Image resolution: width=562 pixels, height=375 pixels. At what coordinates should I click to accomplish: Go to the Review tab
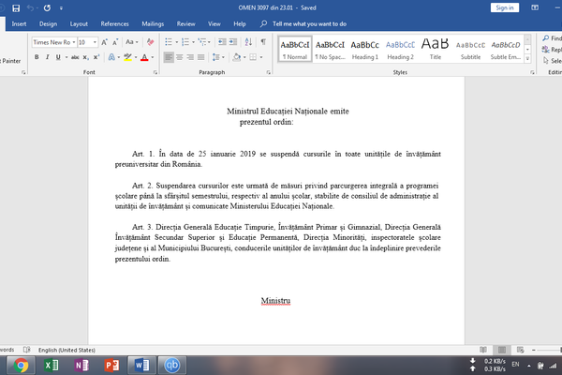[x=185, y=24]
